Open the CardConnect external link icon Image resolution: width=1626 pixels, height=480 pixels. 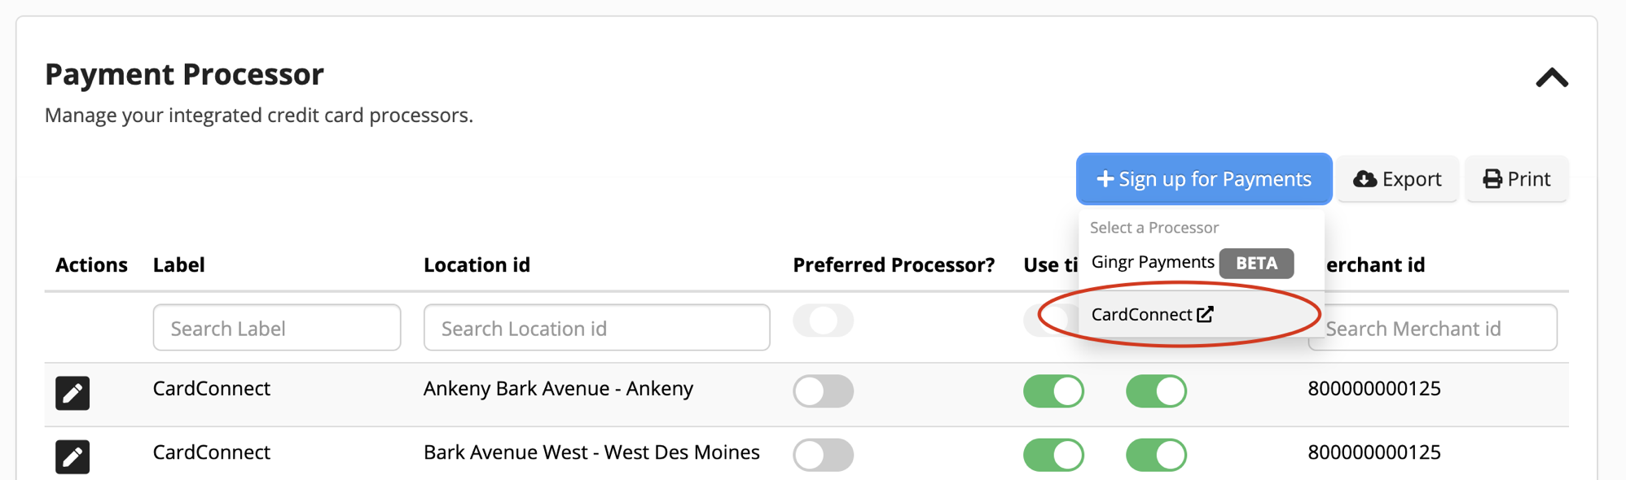[1206, 313]
